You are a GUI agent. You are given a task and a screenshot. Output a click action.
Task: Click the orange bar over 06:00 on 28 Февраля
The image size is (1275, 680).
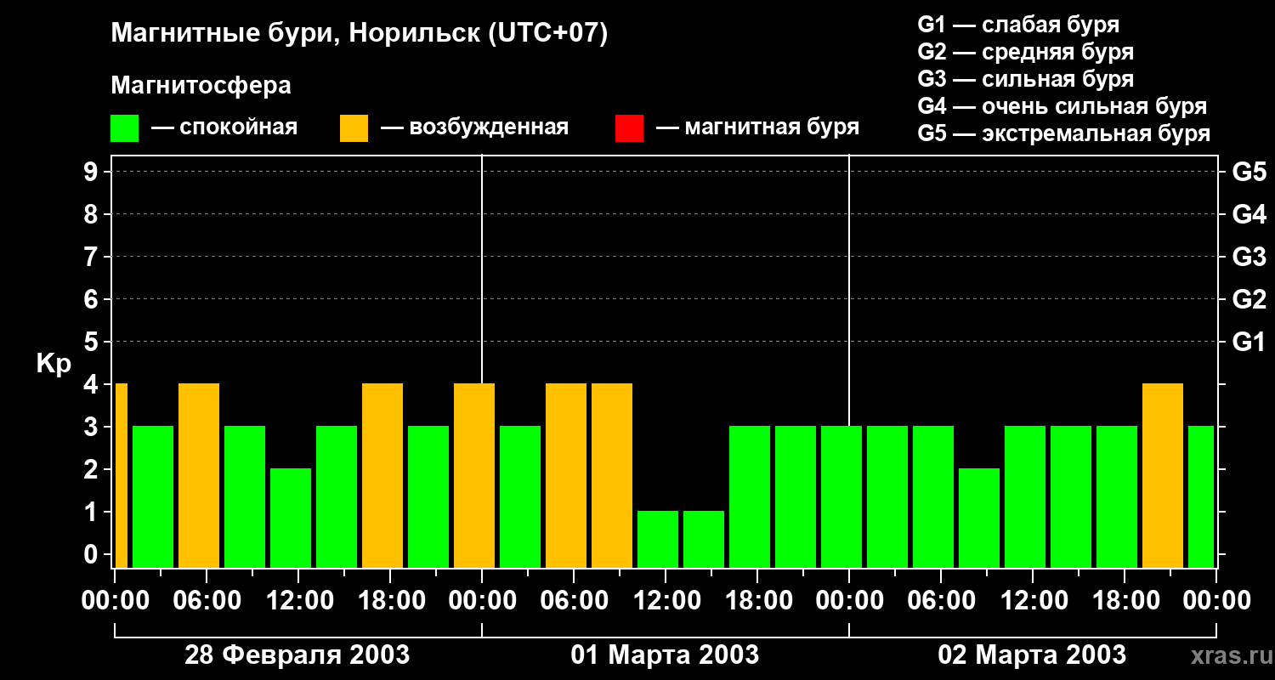tap(199, 475)
